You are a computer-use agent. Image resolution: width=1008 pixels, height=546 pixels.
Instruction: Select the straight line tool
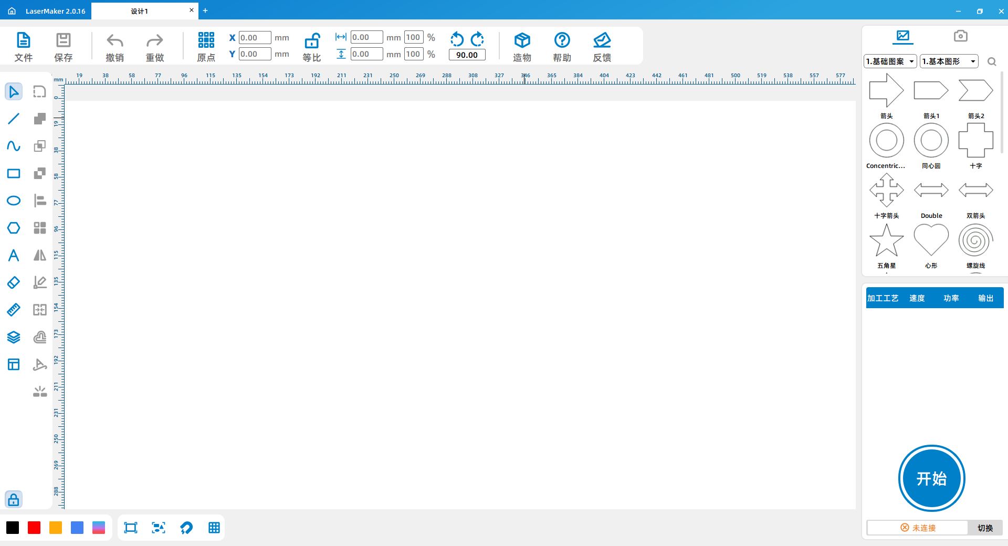pos(14,119)
